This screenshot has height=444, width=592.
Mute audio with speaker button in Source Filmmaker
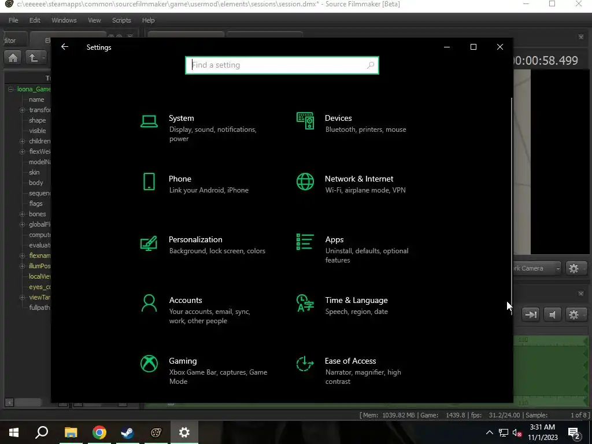tap(552, 314)
